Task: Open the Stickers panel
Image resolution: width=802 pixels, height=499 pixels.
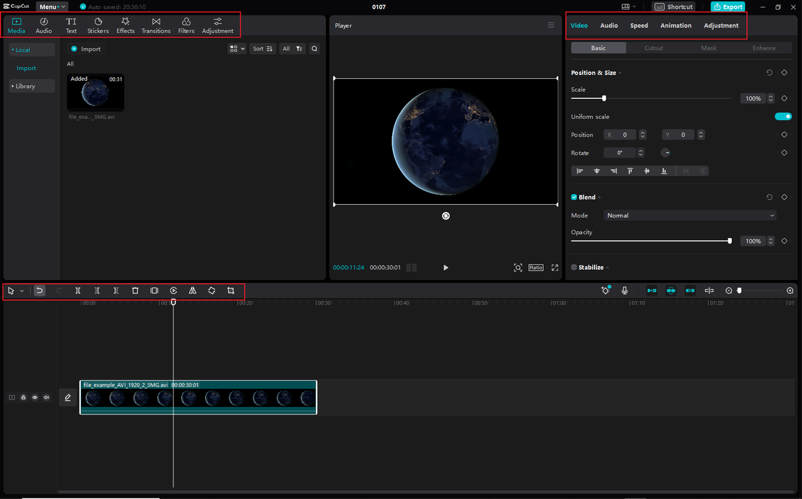Action: click(98, 24)
